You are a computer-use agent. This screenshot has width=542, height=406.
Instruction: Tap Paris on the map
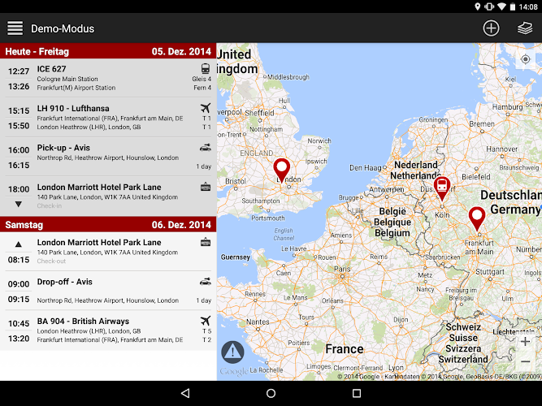coord(342,269)
